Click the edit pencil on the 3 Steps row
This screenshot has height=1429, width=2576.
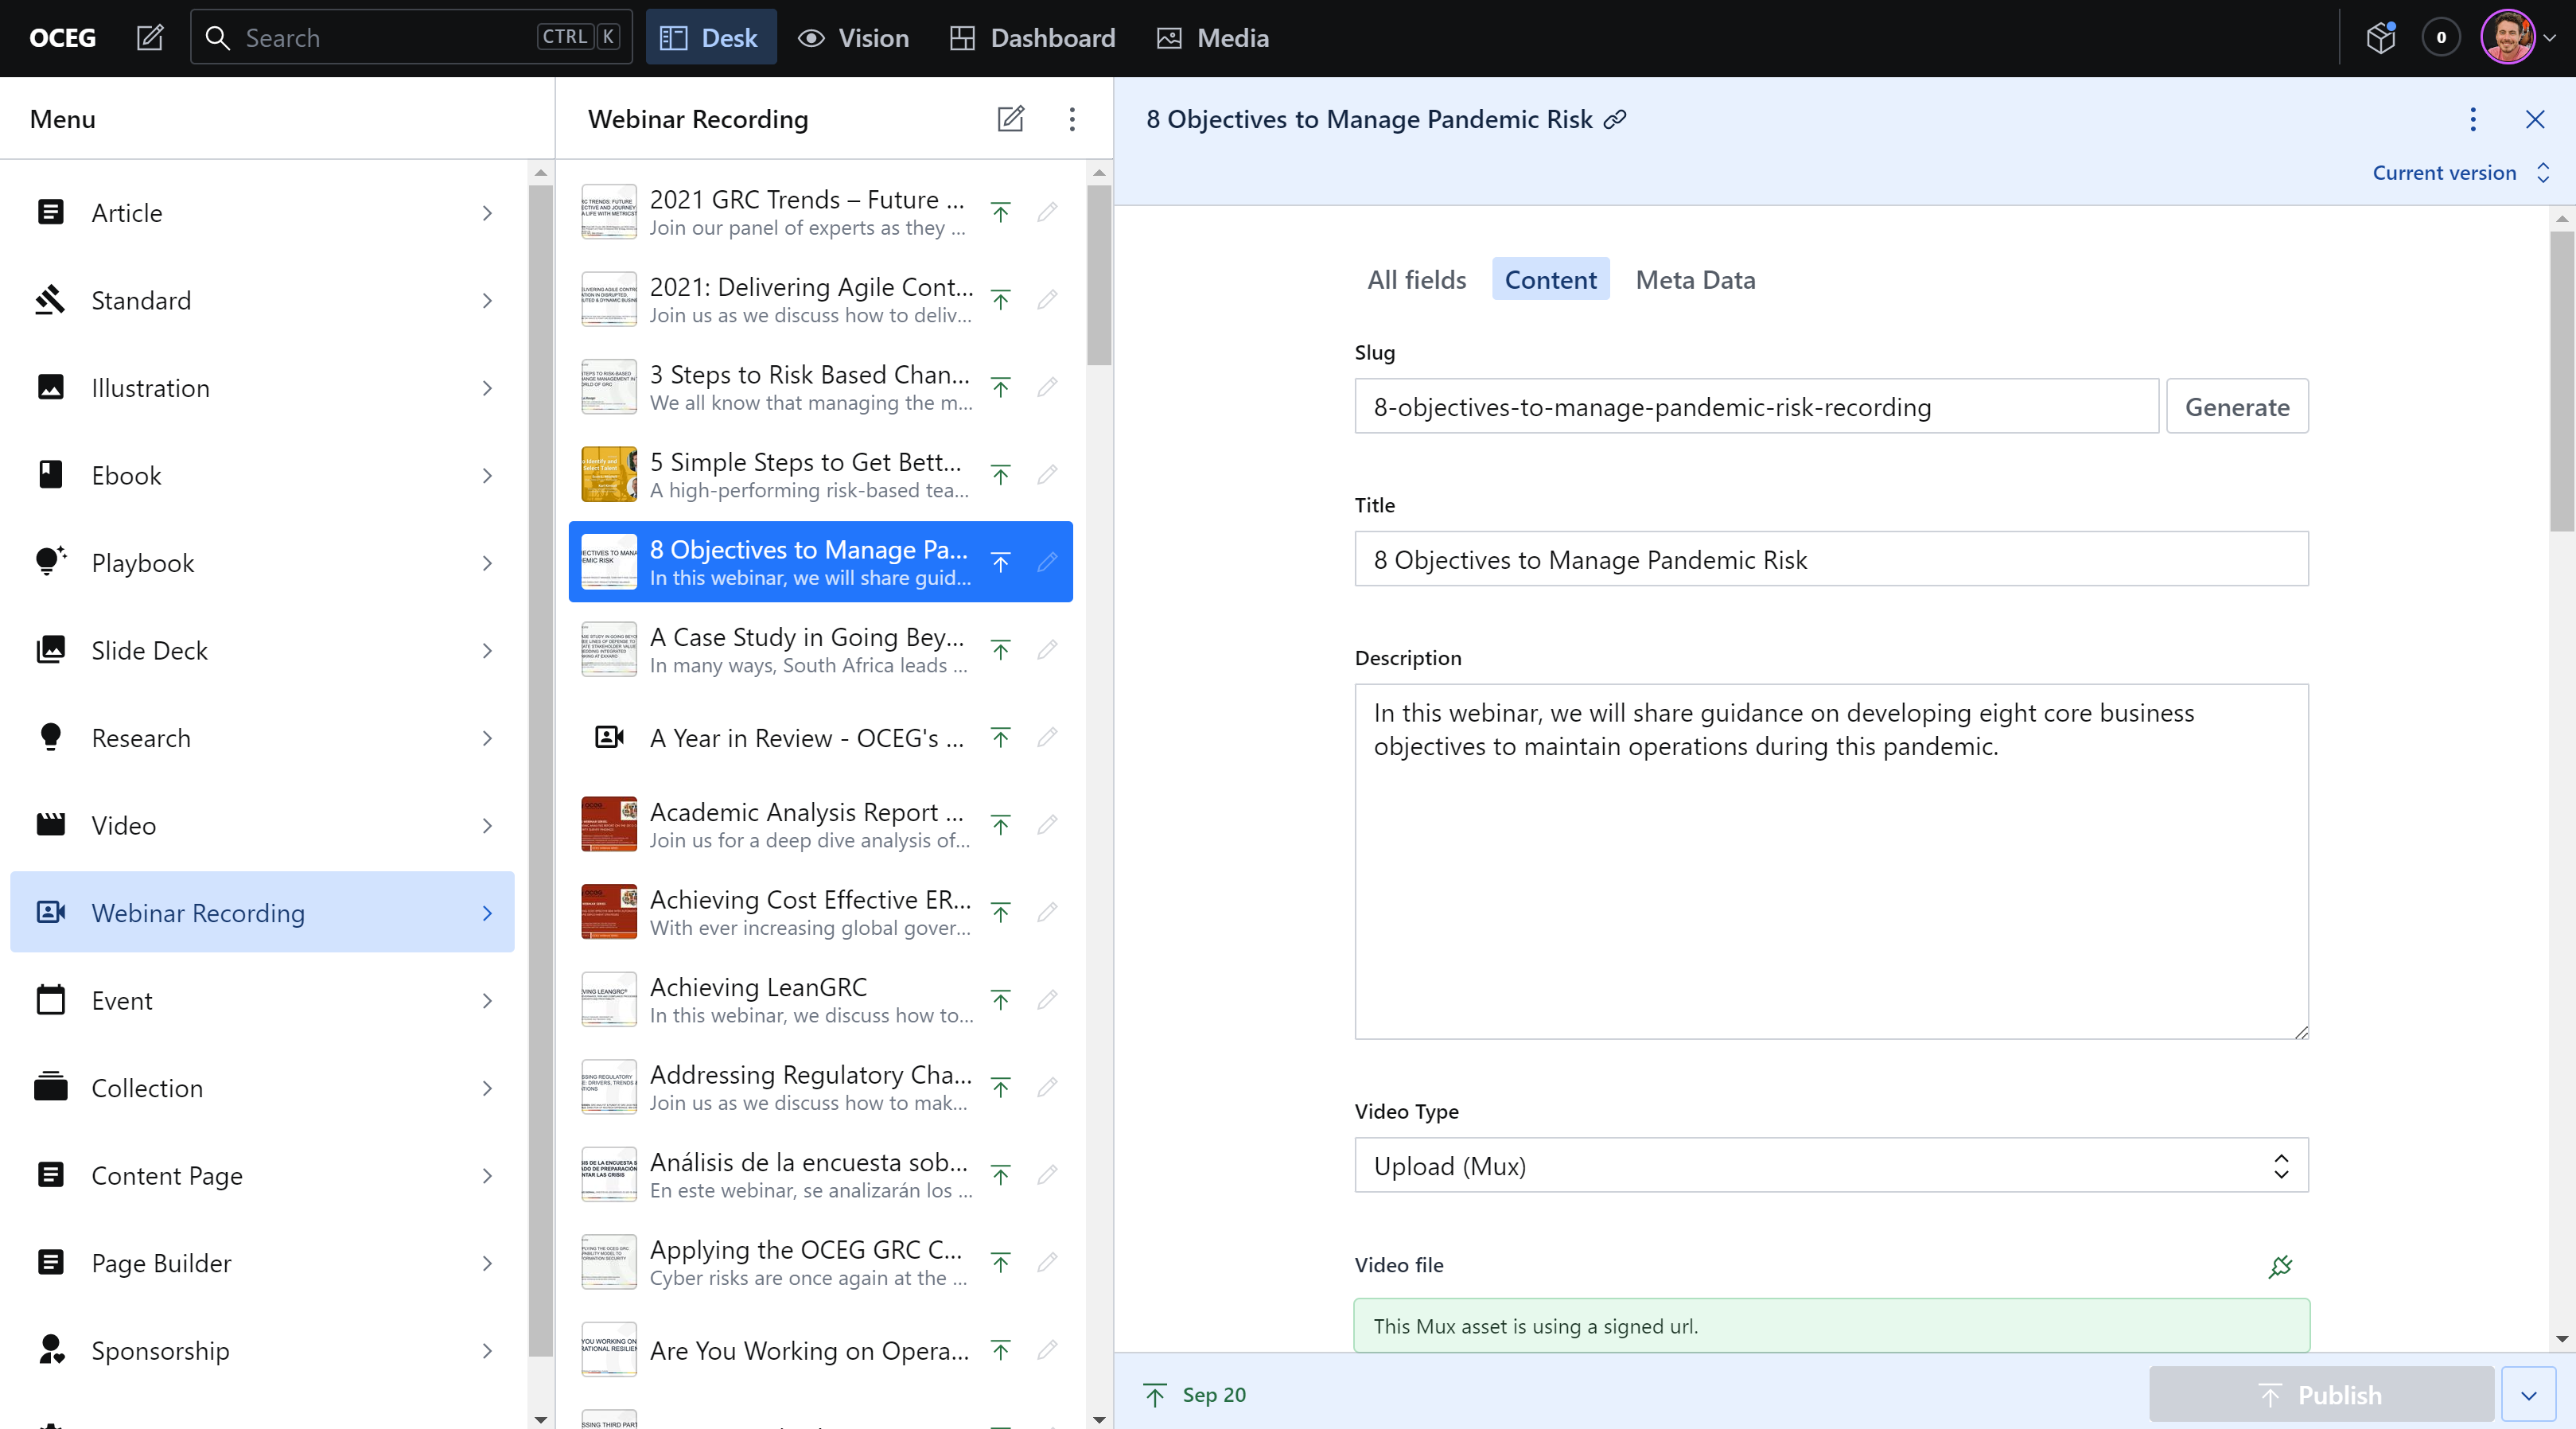[1047, 387]
